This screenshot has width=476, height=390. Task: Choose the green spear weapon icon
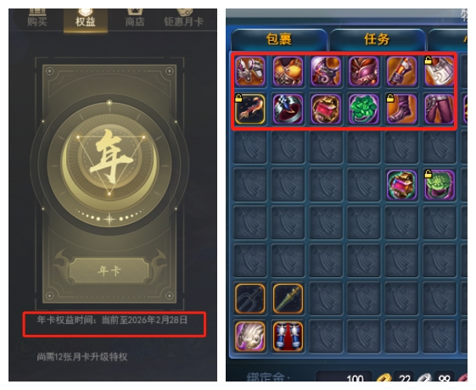coord(288,298)
